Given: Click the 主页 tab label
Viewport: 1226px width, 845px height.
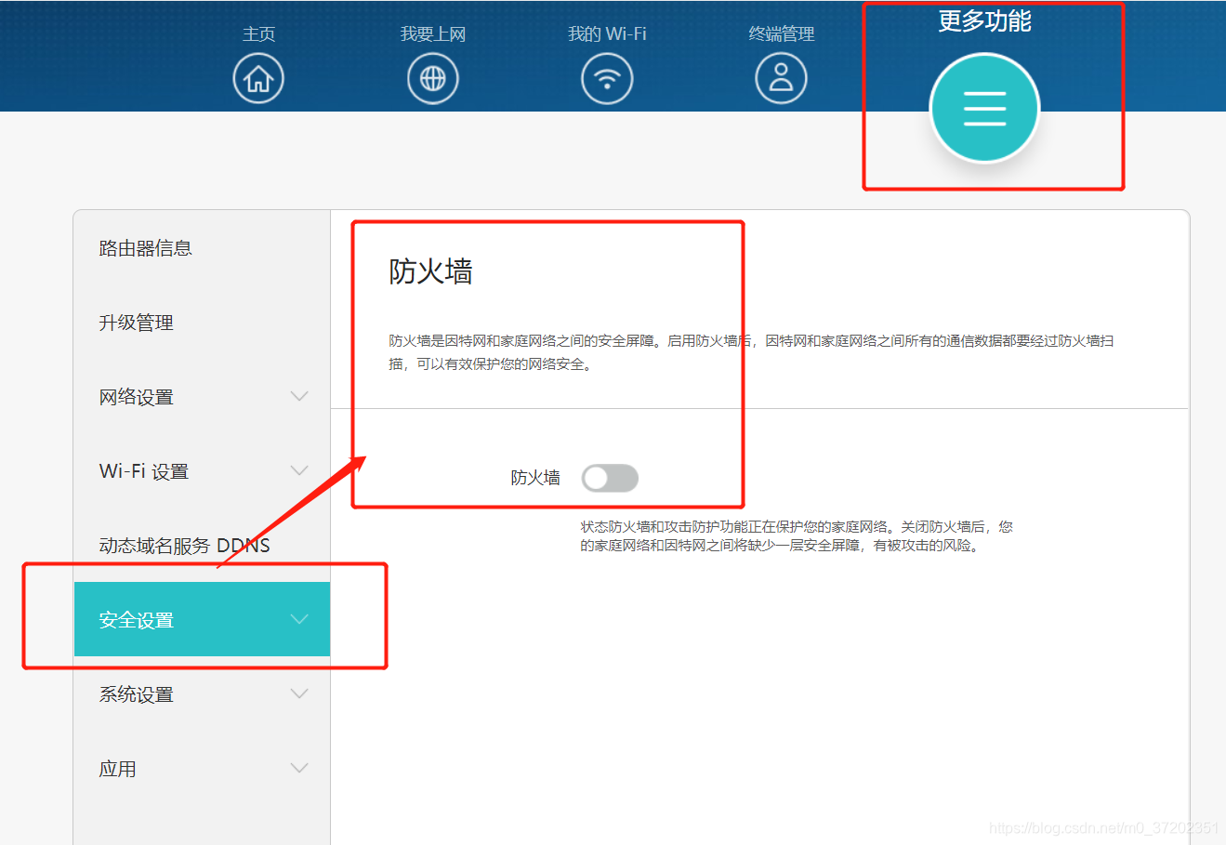Looking at the screenshot, I should tap(258, 34).
